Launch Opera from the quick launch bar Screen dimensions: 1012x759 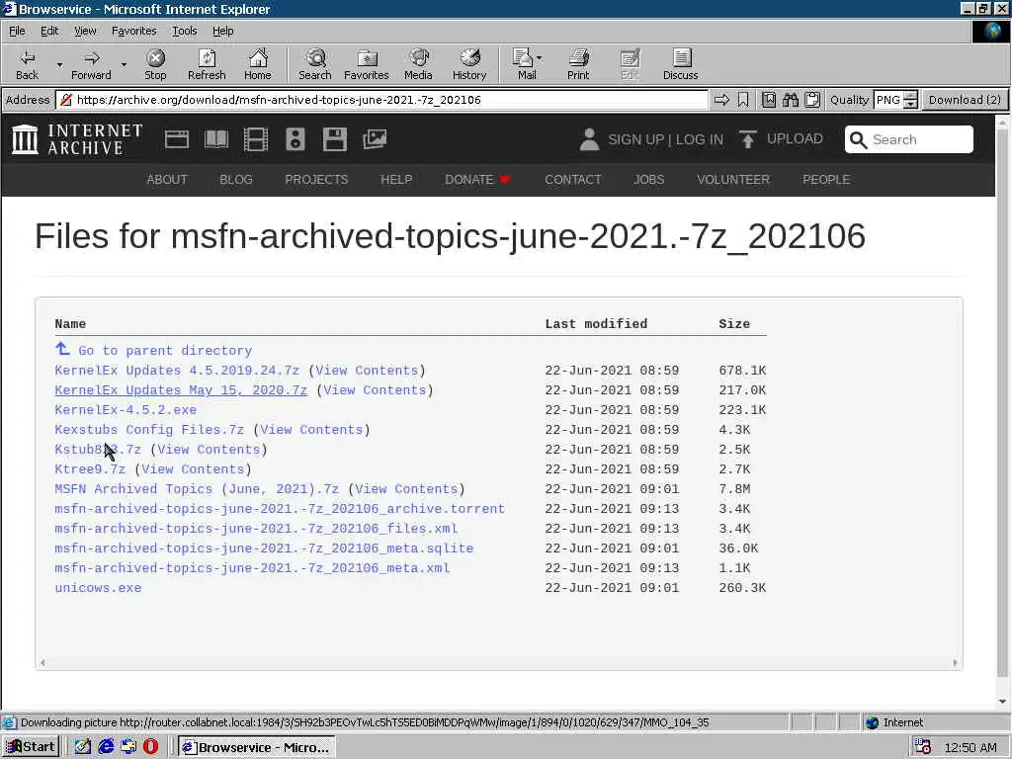(150, 747)
